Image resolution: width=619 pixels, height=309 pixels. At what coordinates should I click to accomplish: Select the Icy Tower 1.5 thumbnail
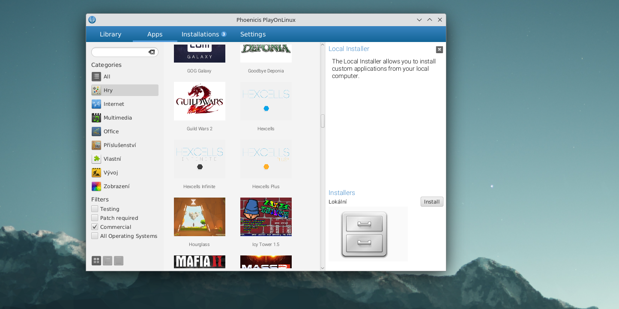[266, 217]
